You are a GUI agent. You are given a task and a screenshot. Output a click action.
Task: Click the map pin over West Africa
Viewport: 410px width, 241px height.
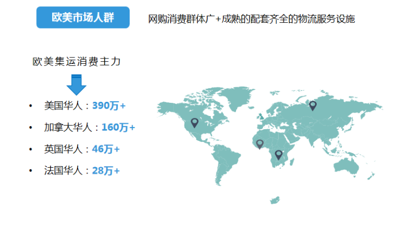[259, 144]
